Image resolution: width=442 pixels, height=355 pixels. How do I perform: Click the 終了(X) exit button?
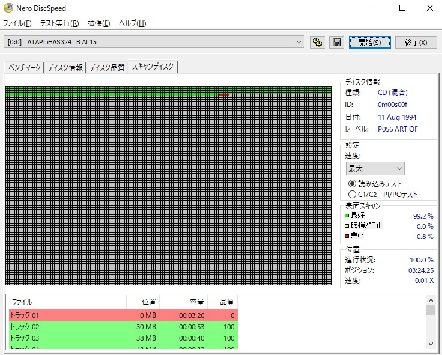[416, 42]
